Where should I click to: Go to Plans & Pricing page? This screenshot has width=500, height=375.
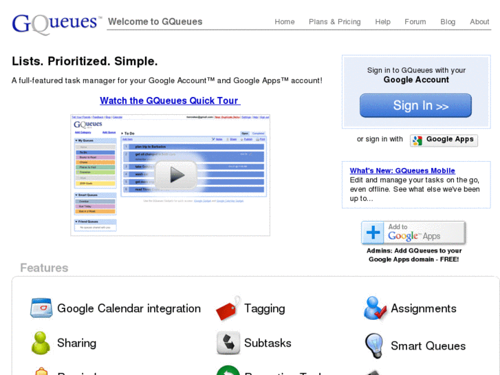334,22
